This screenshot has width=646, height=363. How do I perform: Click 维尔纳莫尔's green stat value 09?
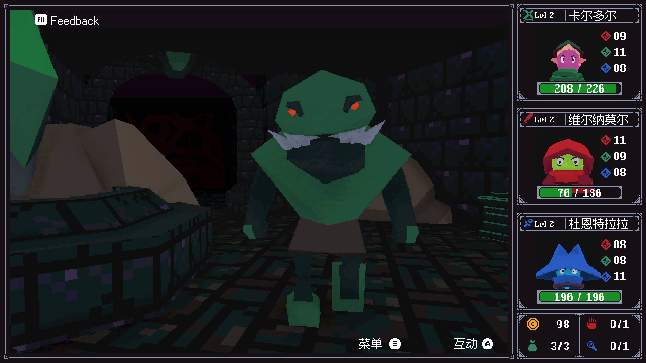[x=620, y=156]
